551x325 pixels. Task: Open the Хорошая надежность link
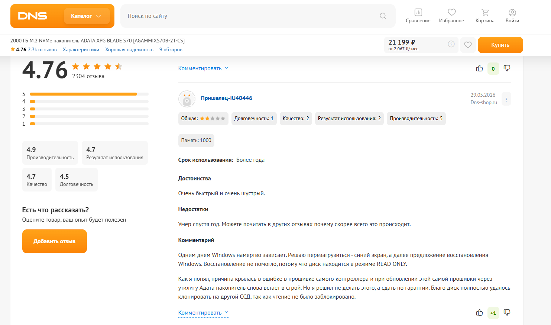coord(129,49)
